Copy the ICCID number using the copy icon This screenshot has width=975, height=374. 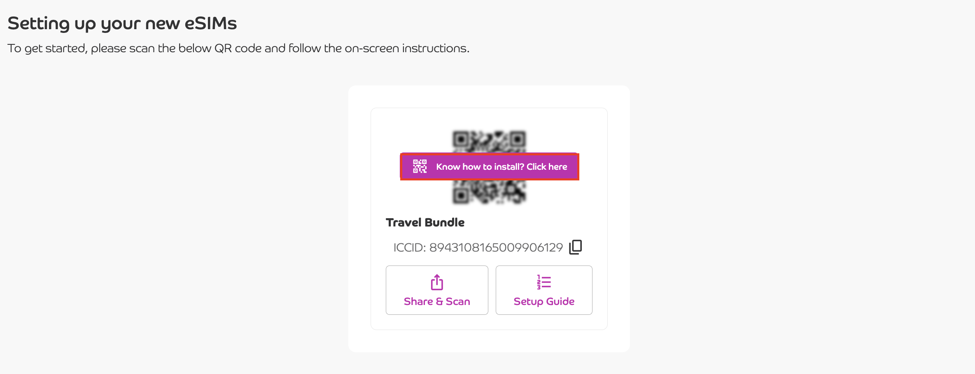pyautogui.click(x=575, y=247)
